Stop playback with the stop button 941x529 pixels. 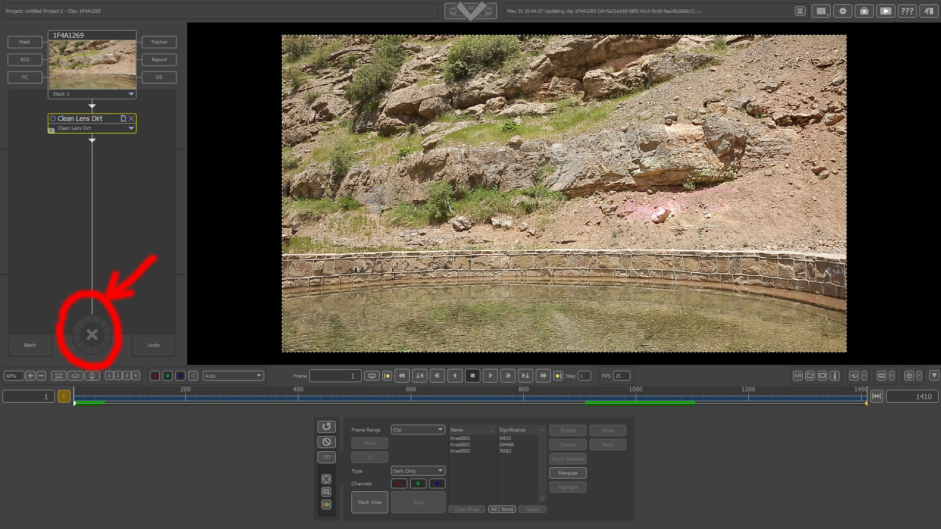tap(472, 376)
